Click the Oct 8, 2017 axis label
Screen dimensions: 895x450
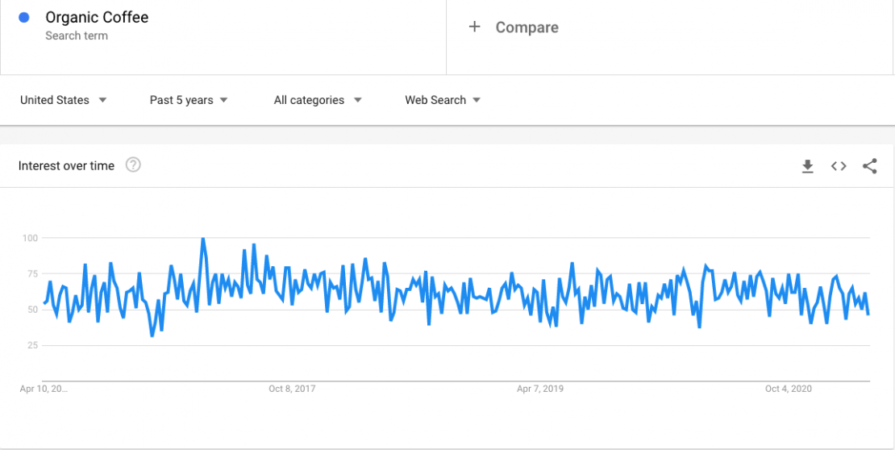(x=292, y=389)
